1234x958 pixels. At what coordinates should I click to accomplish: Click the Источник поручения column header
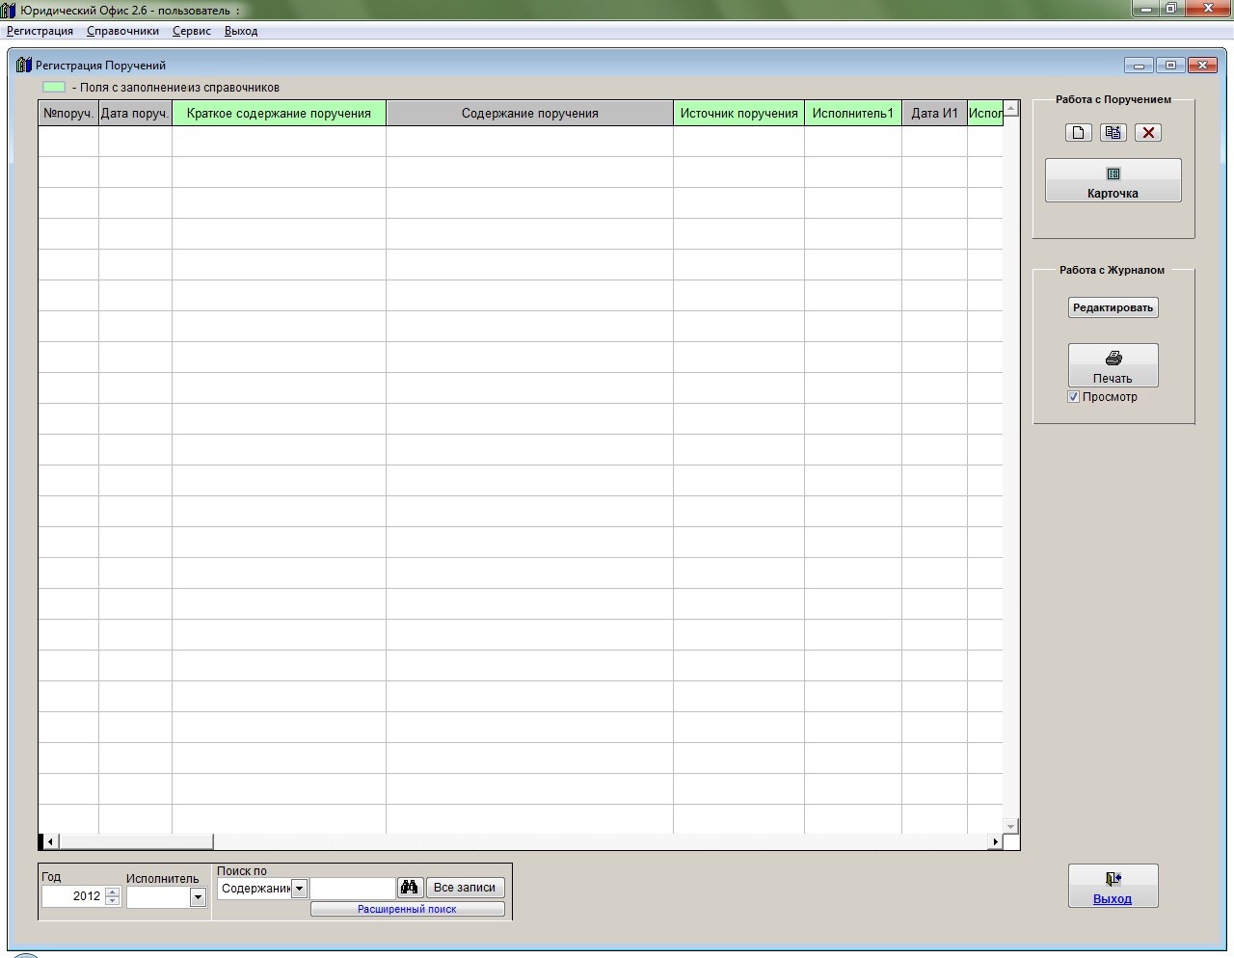point(738,114)
